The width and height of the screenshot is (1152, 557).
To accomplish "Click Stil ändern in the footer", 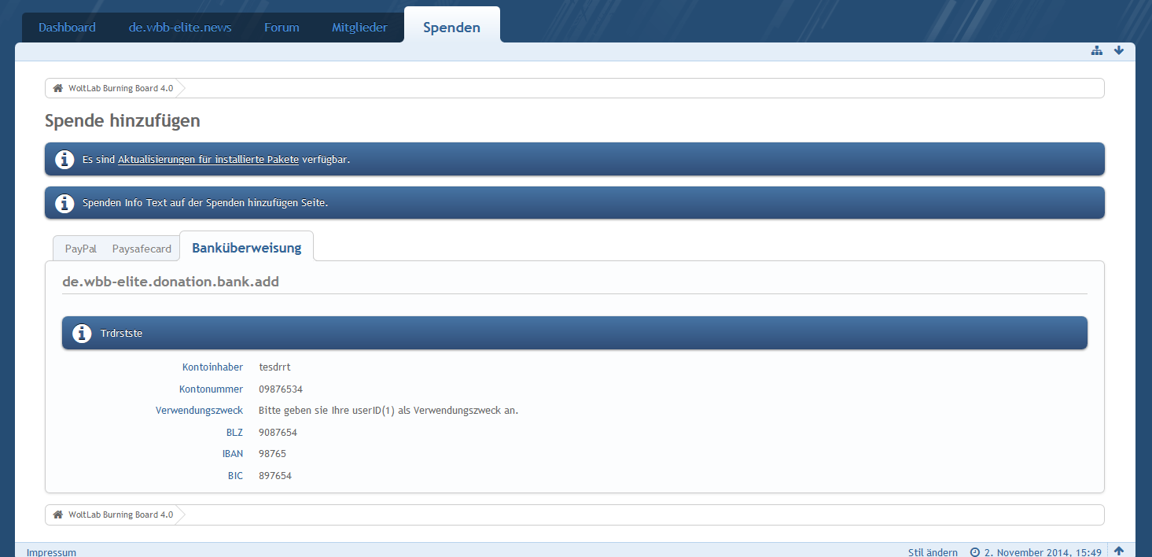I will 933,552.
